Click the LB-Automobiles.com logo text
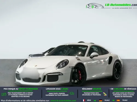 point(121,5)
